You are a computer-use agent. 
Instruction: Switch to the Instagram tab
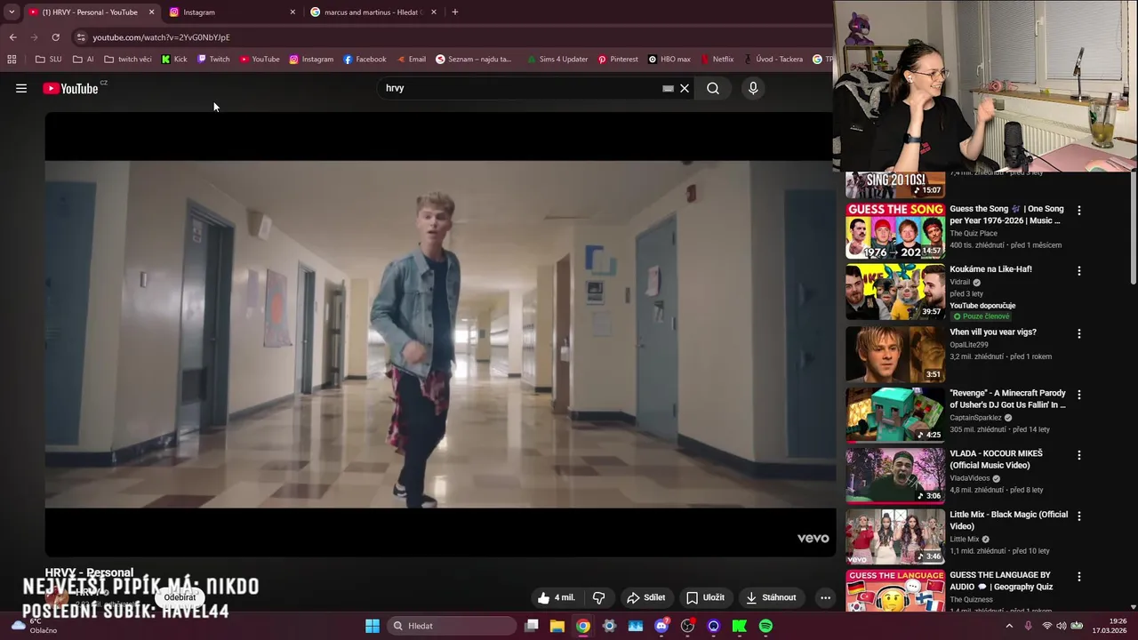pos(233,12)
